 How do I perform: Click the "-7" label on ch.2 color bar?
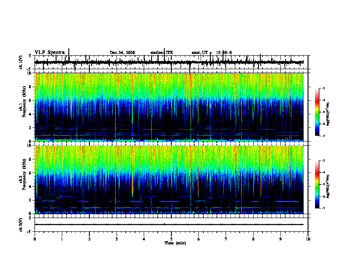[x=323, y=208]
